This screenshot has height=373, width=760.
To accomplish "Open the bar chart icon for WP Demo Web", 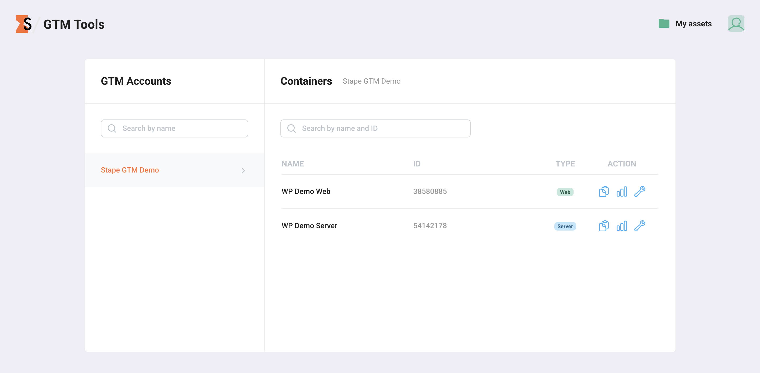I will pyautogui.click(x=622, y=192).
